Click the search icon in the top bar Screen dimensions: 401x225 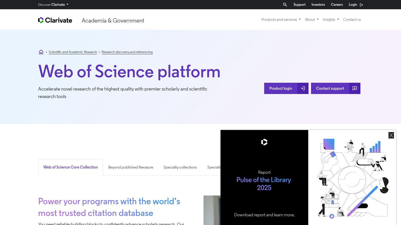coord(285,4)
